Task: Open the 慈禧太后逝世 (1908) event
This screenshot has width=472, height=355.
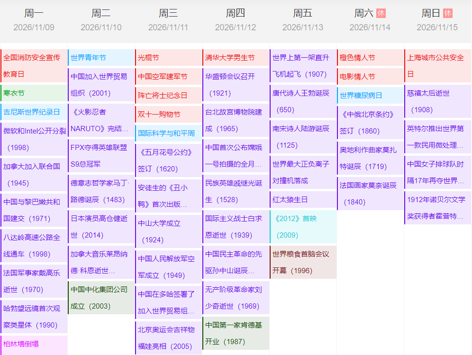Action: point(438,101)
